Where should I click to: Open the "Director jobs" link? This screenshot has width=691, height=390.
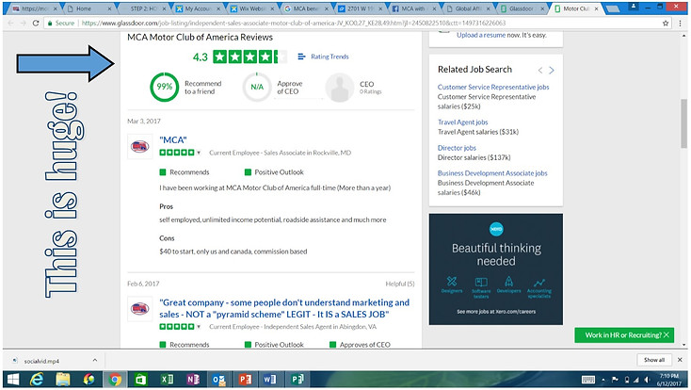pyautogui.click(x=457, y=148)
